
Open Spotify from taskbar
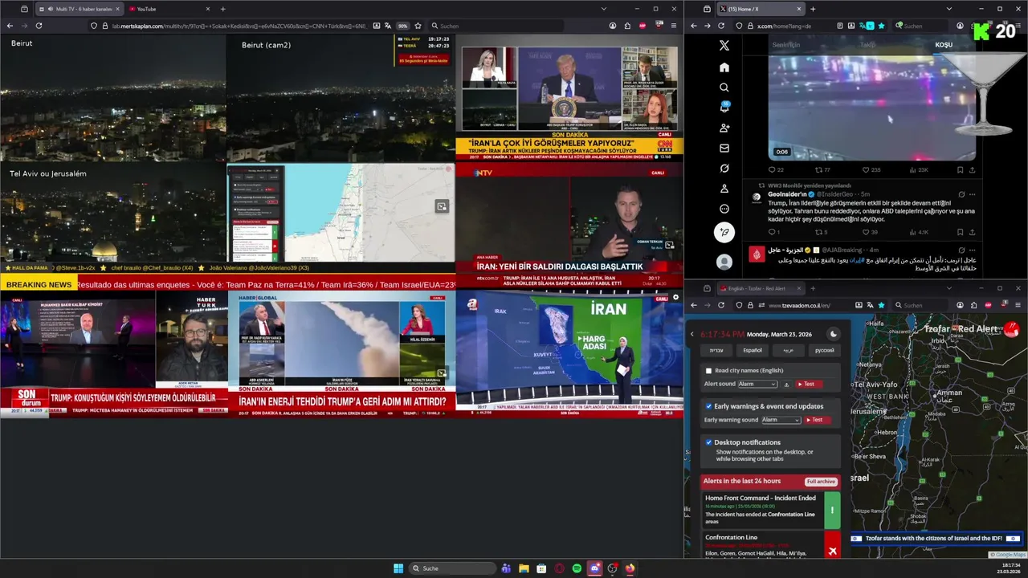(x=577, y=568)
